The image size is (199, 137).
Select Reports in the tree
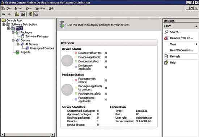[26, 52]
